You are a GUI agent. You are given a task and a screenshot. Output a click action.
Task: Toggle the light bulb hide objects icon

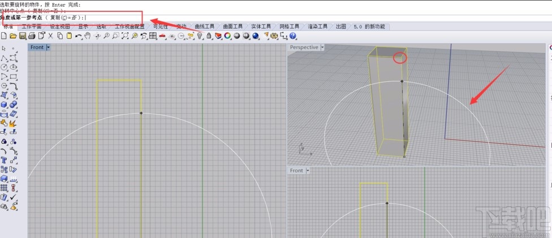[x=200, y=36]
